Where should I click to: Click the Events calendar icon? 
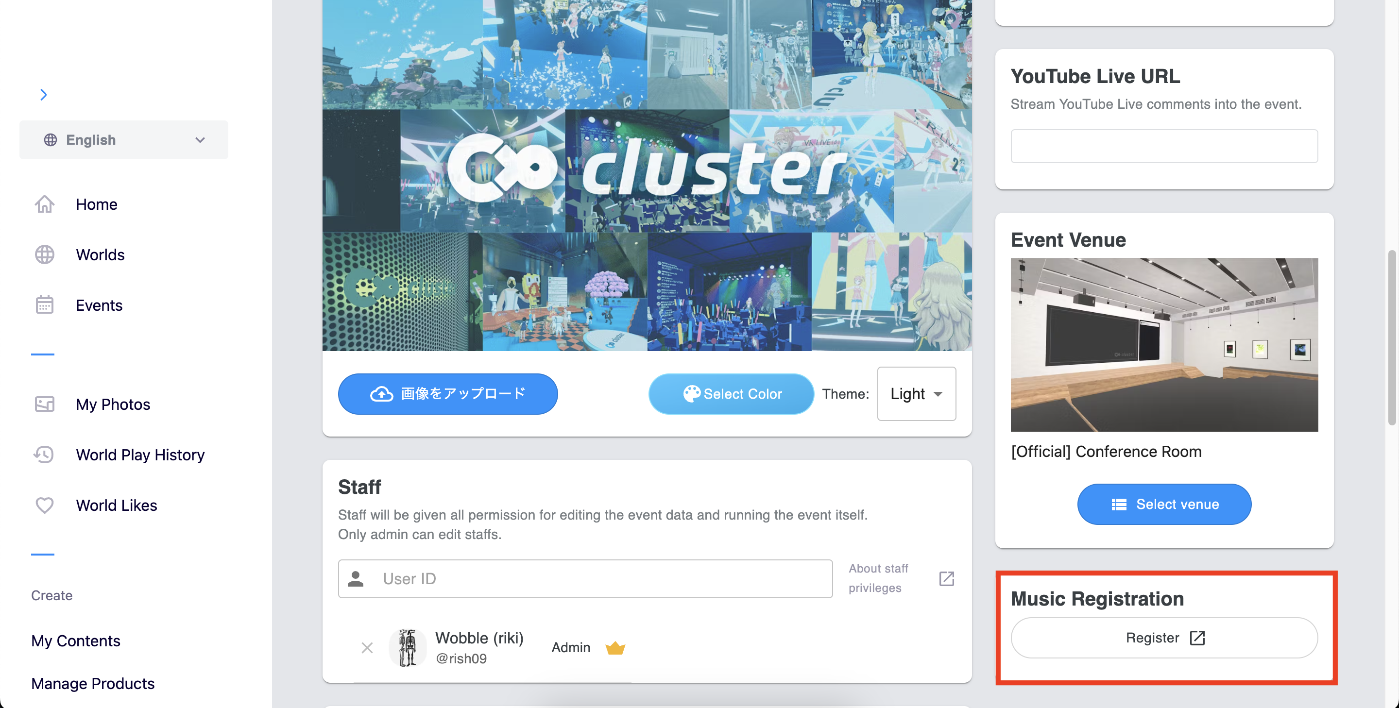(45, 305)
